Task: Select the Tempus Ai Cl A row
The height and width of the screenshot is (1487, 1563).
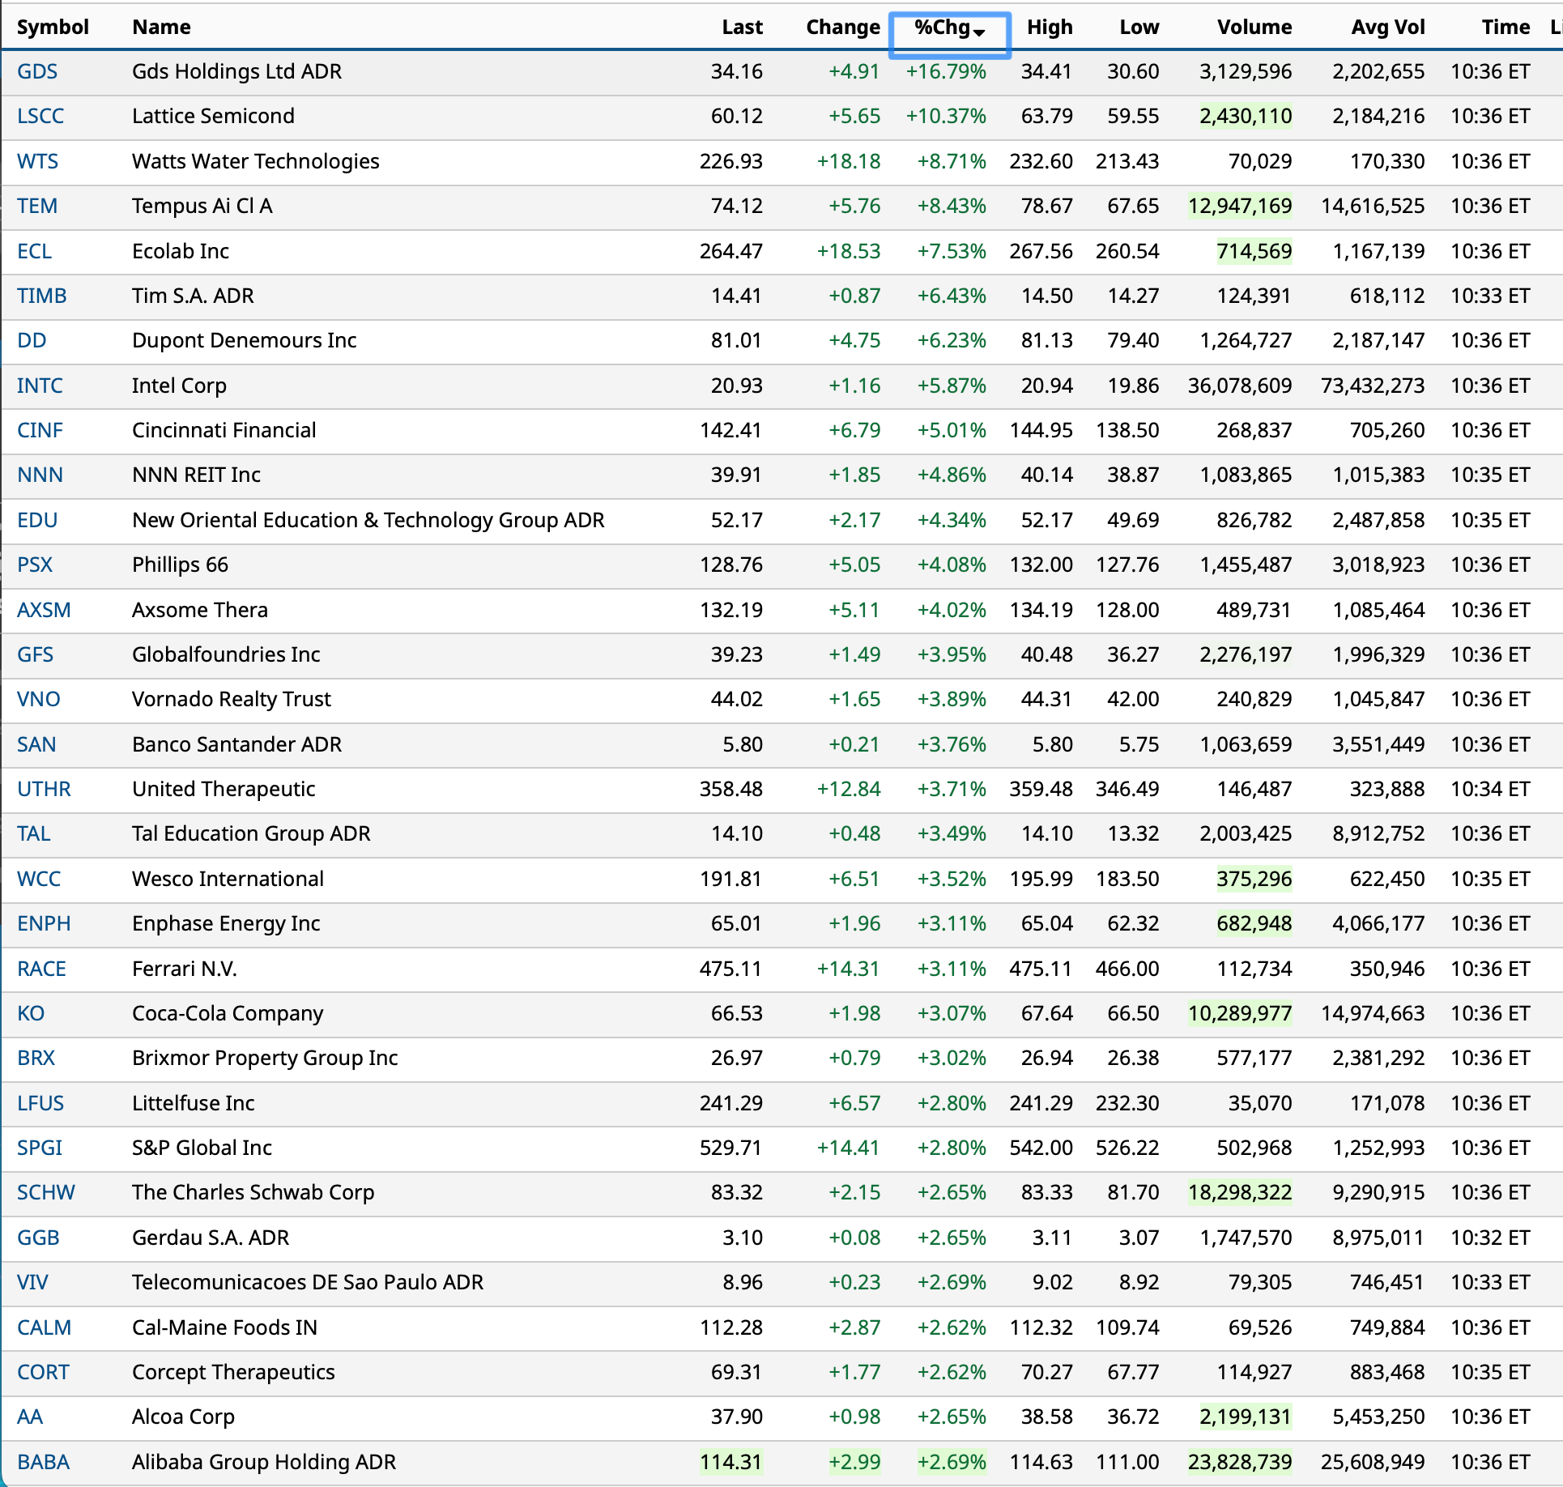Action: coord(202,206)
